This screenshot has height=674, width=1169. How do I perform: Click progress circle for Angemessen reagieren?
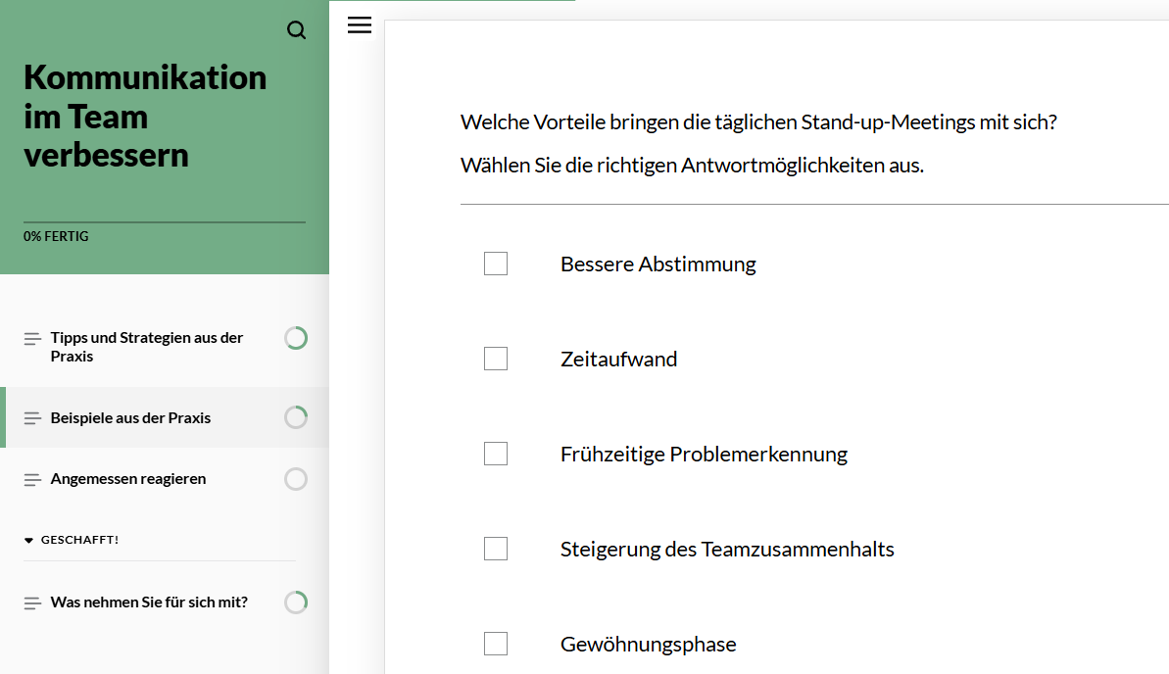click(x=296, y=479)
